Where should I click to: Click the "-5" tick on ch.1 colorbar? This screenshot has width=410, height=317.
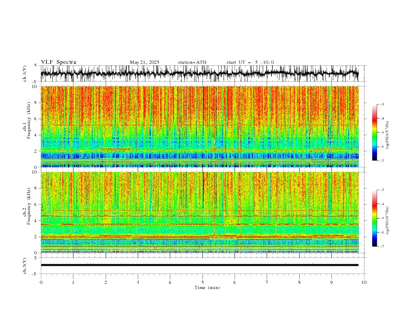click(x=382, y=133)
